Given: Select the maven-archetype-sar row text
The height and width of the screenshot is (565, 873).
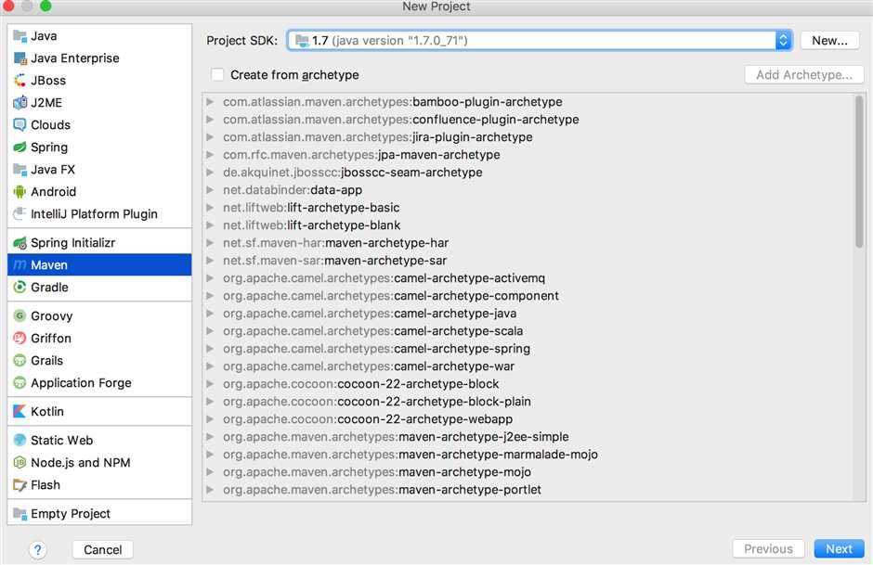Looking at the screenshot, I should point(334,261).
